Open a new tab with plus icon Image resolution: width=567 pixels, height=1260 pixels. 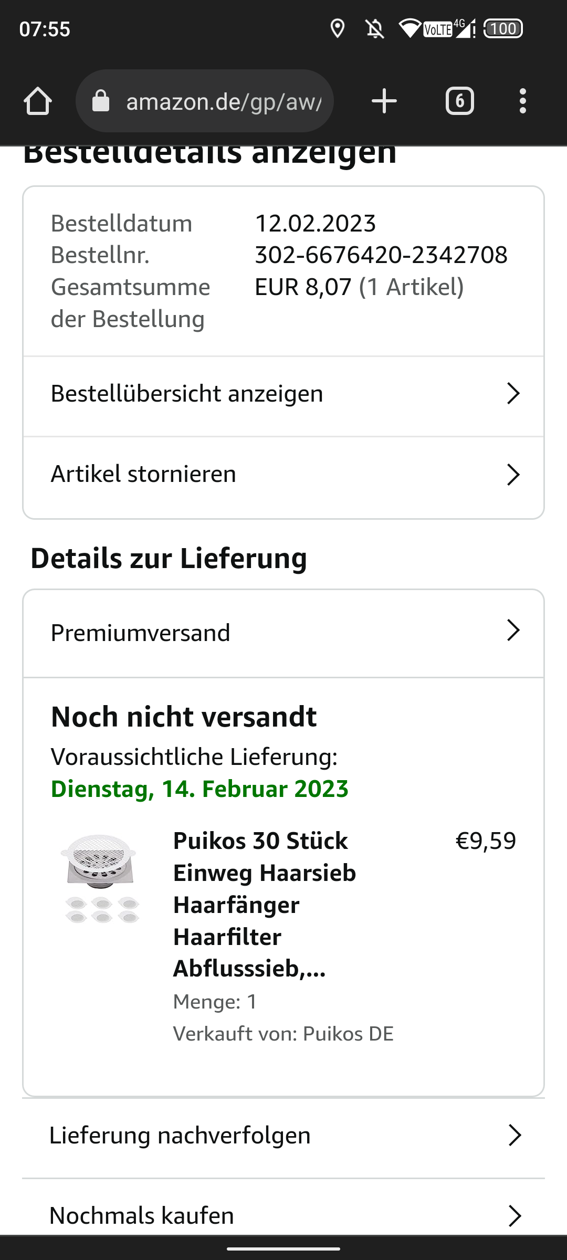point(384,101)
